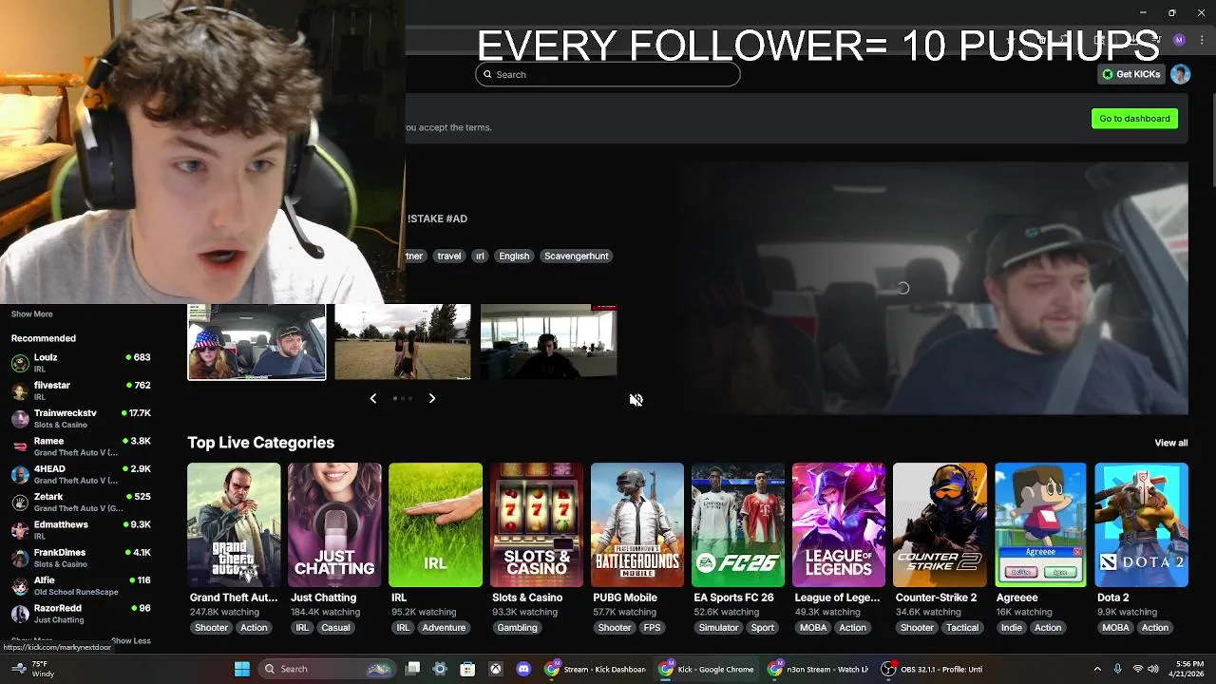Image resolution: width=1216 pixels, height=684 pixels.
Task: Open the Agreeee category cover
Action: tap(1040, 524)
